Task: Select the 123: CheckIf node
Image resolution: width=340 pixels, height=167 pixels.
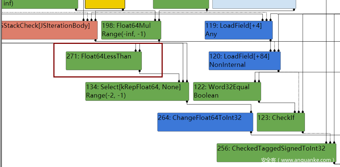Action: pos(280,122)
